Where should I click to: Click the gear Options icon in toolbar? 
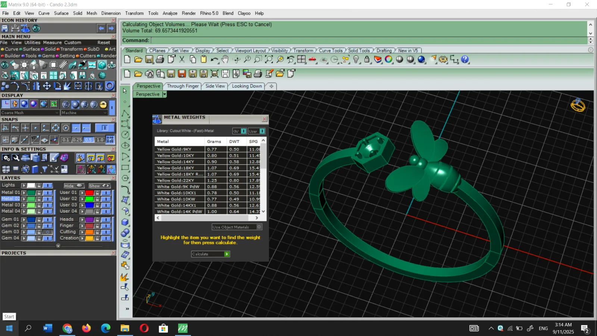click(443, 59)
